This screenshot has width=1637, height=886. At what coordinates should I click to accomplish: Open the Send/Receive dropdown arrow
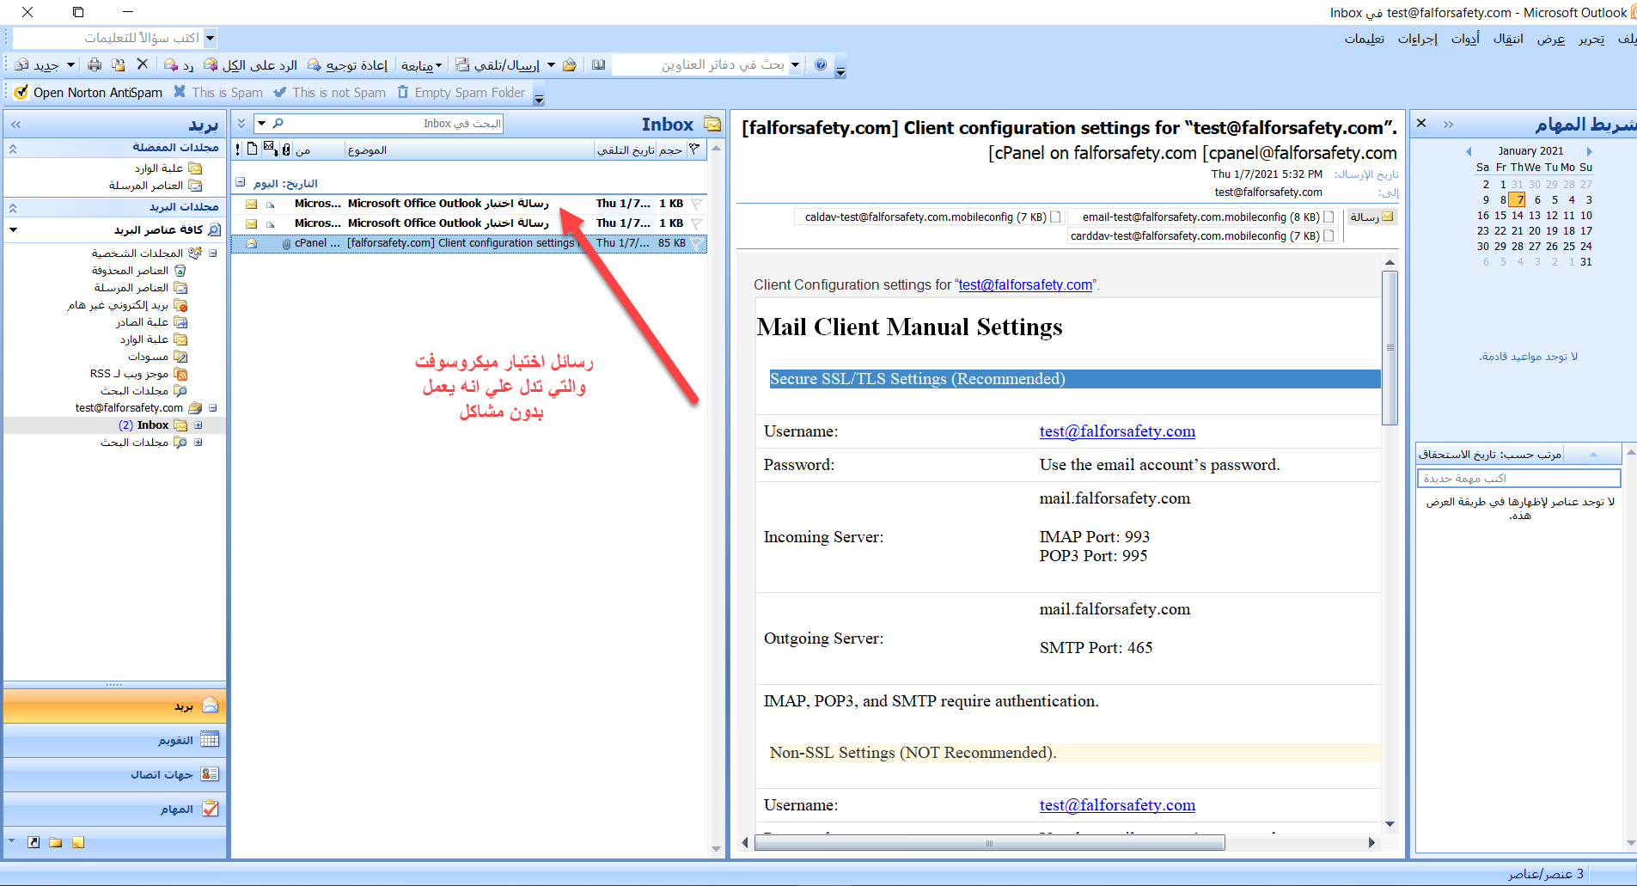point(551,64)
